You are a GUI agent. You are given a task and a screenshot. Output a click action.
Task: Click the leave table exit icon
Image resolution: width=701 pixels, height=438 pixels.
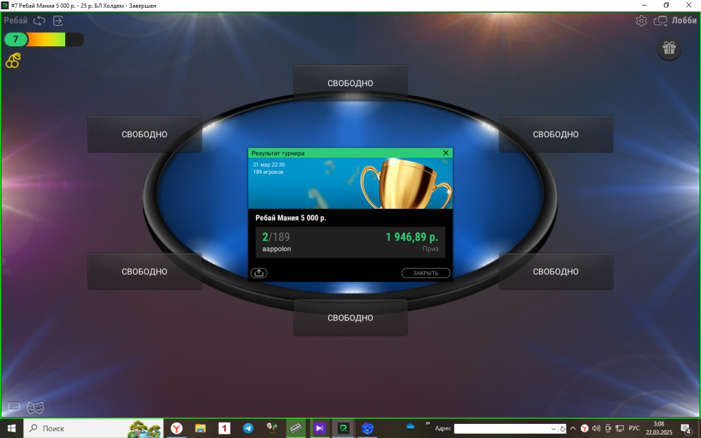point(58,20)
